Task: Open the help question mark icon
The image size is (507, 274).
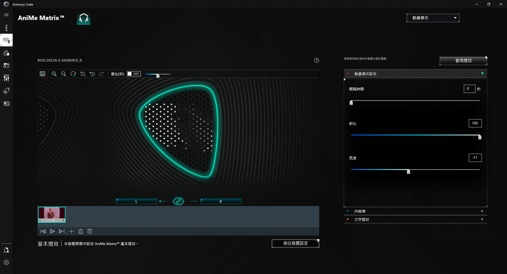Action: click(317, 60)
